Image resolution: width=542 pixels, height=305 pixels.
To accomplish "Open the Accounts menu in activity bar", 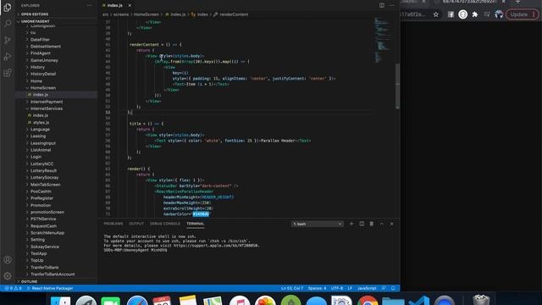I will (x=8, y=260).
